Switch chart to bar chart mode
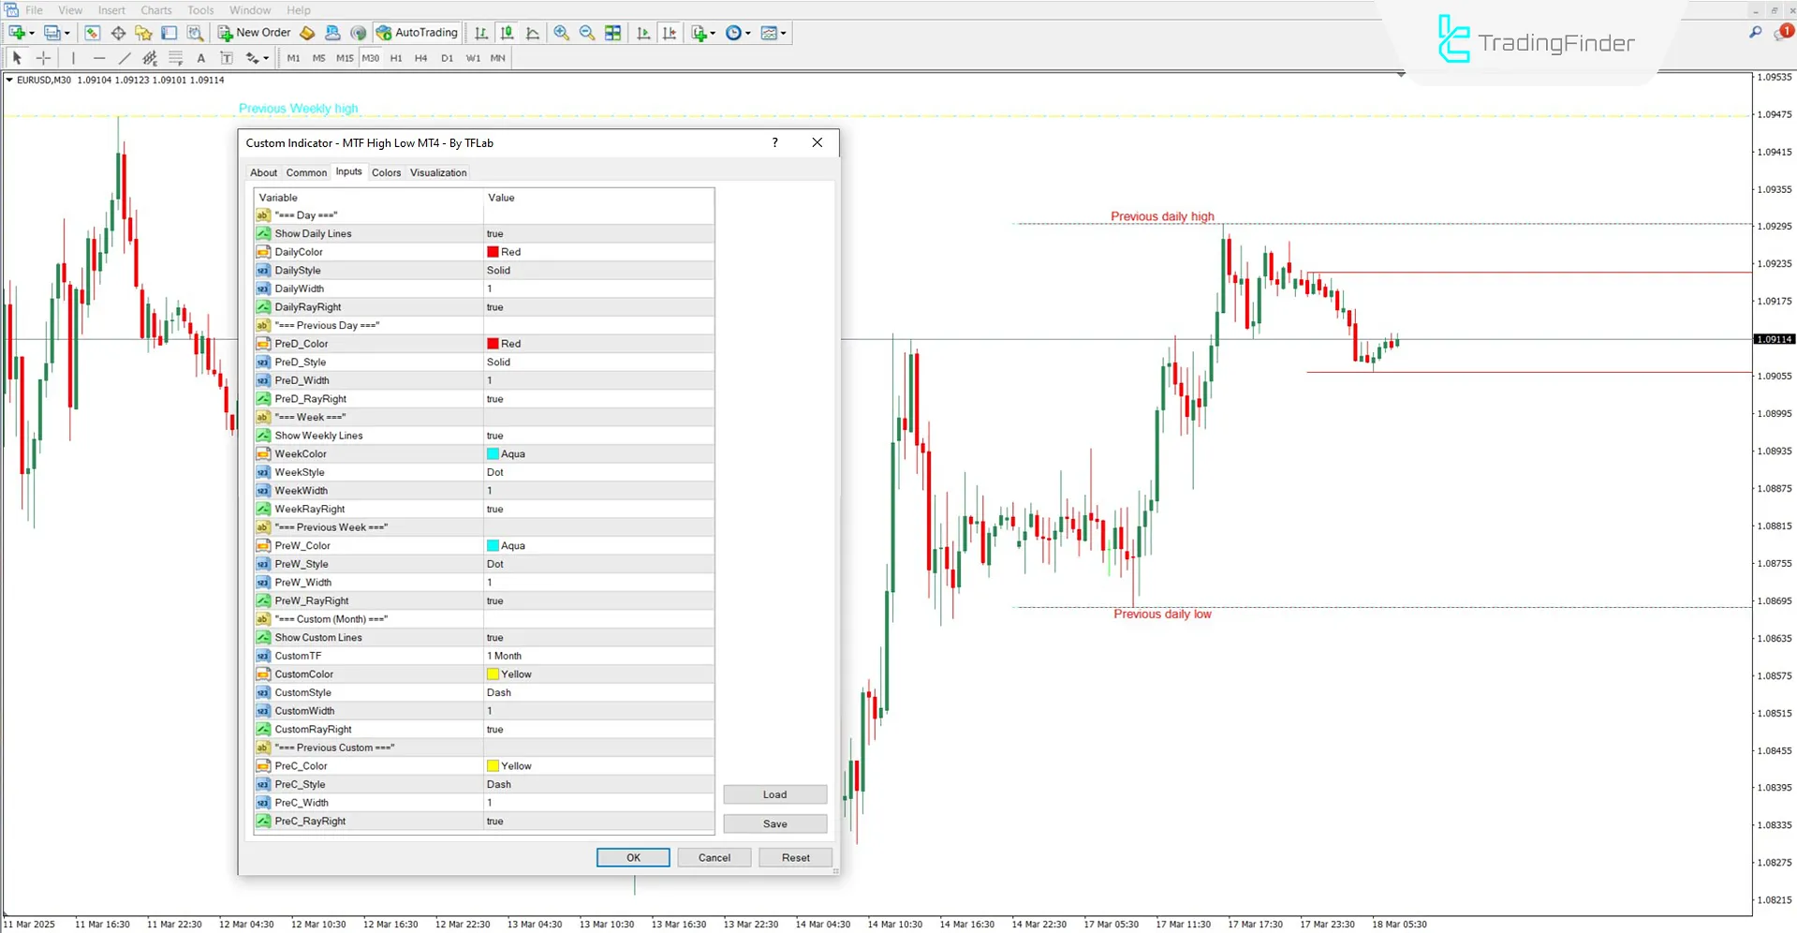 (480, 33)
